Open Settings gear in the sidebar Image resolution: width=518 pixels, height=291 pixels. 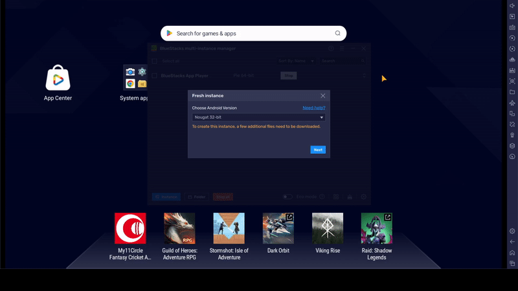(512, 232)
